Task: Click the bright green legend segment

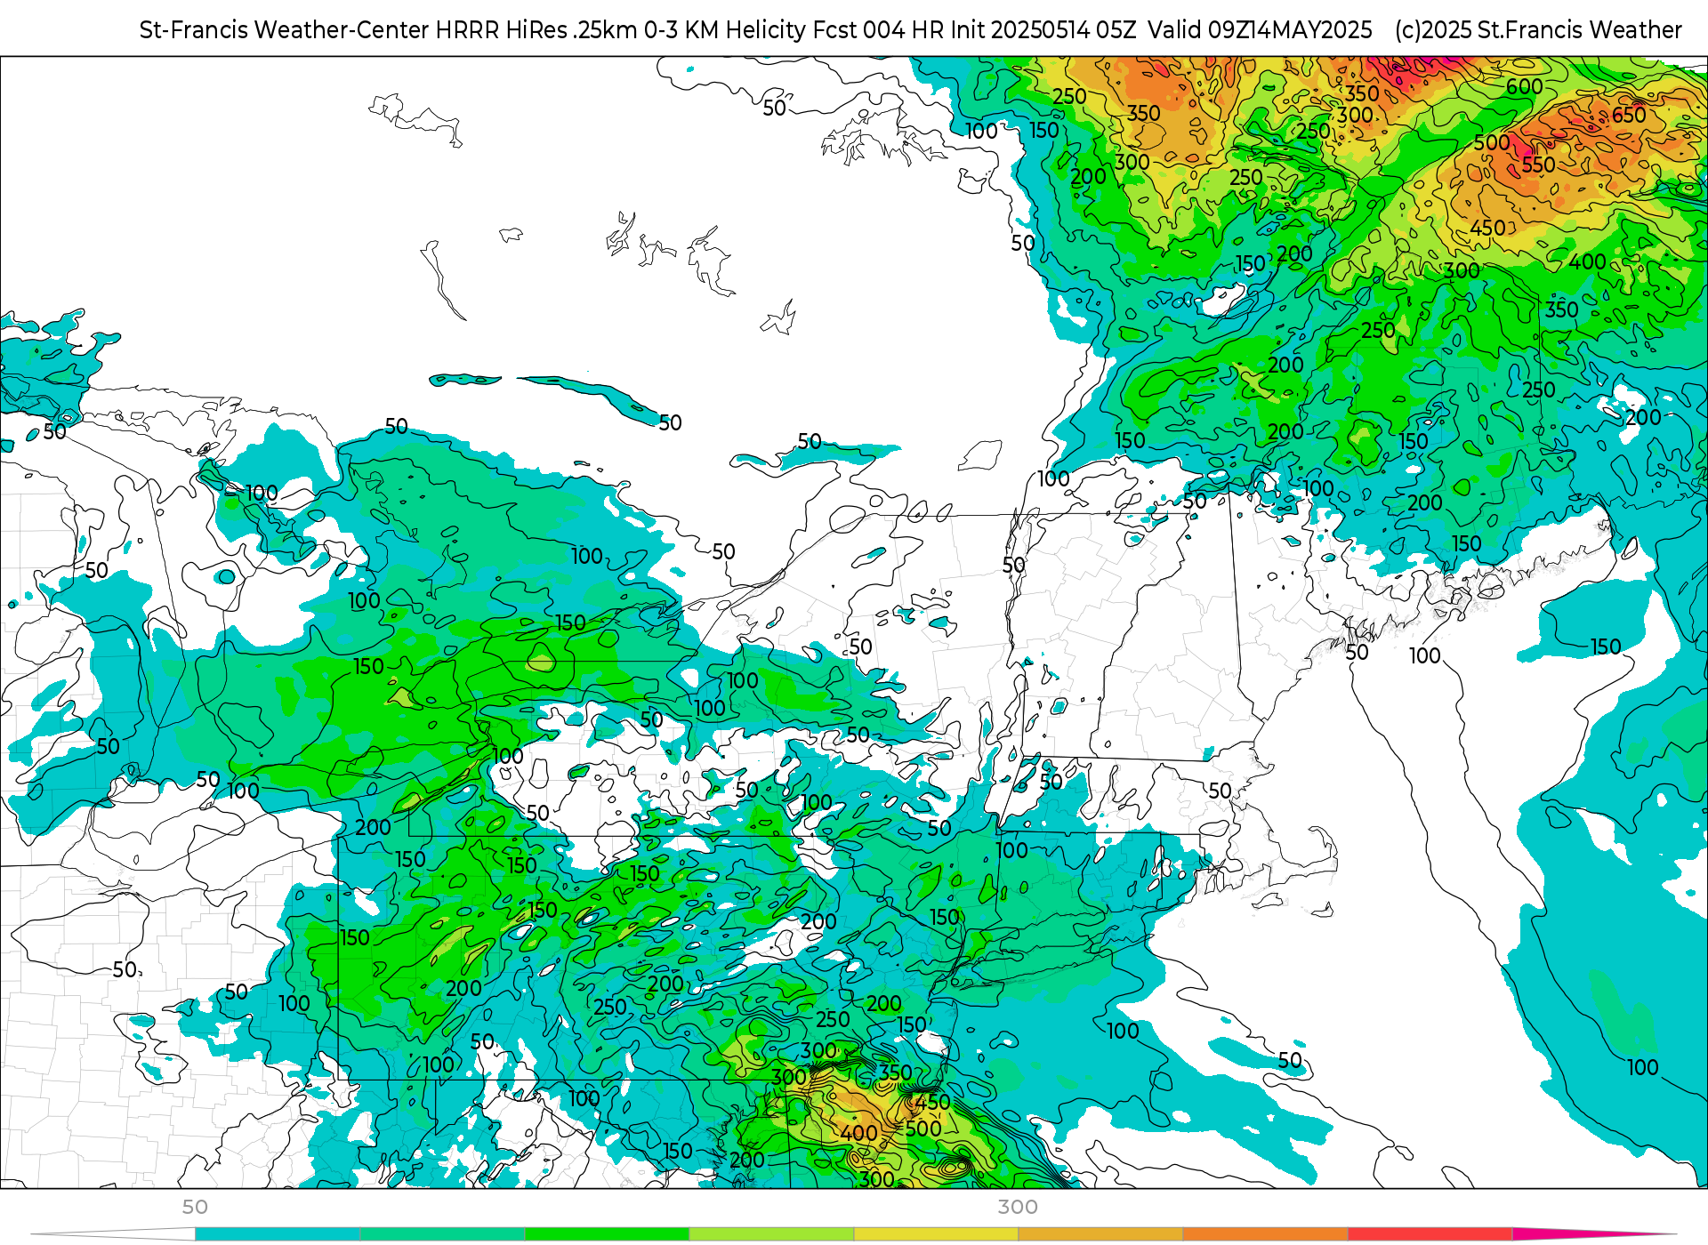Action: [x=607, y=1234]
